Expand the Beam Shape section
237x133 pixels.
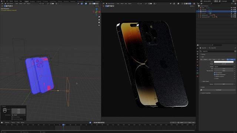coord(206,81)
